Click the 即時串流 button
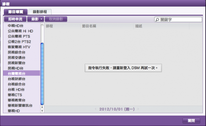The image size is (206, 126). pyautogui.click(x=15, y=19)
